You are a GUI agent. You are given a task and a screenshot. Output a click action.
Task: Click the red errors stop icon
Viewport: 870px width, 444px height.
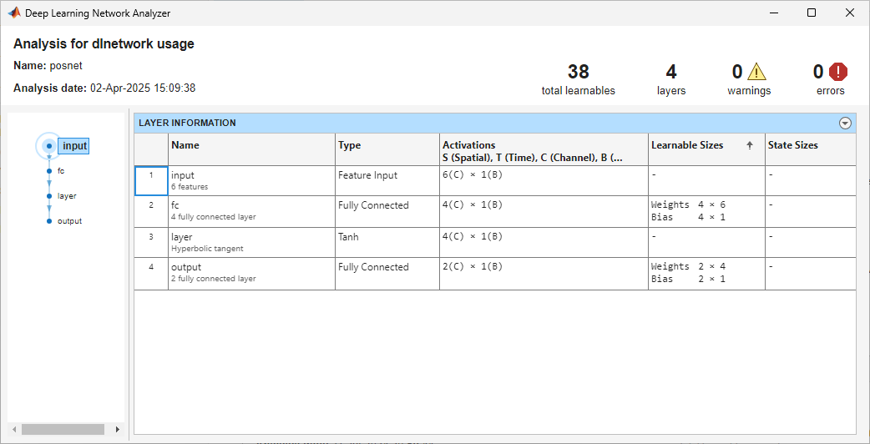(x=837, y=72)
